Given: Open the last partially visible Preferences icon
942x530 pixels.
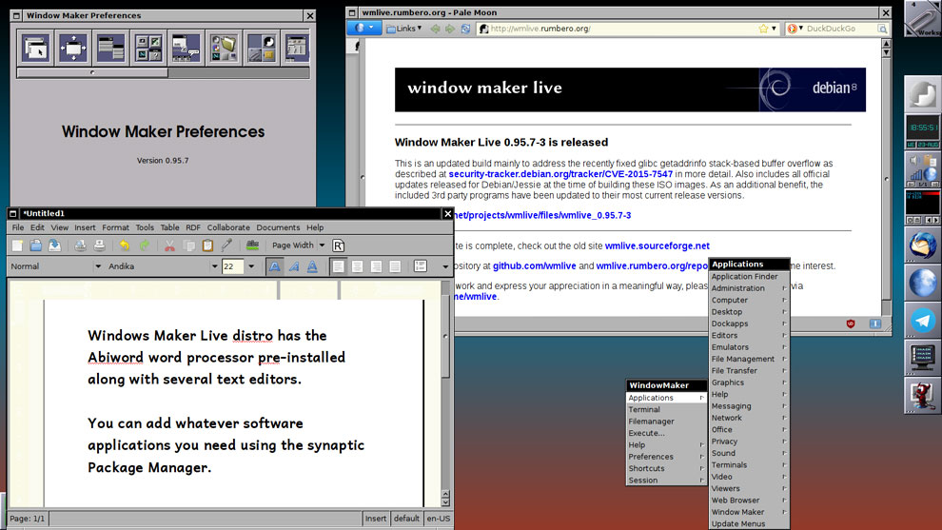Looking at the screenshot, I should tap(297, 49).
